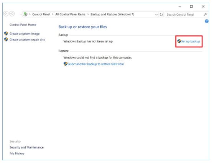Expand chevron after Control Panel breadcrumb
Screen dimensions: 212x163
(x=53, y=14)
